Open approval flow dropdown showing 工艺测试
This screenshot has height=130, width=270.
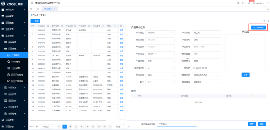[177, 124]
